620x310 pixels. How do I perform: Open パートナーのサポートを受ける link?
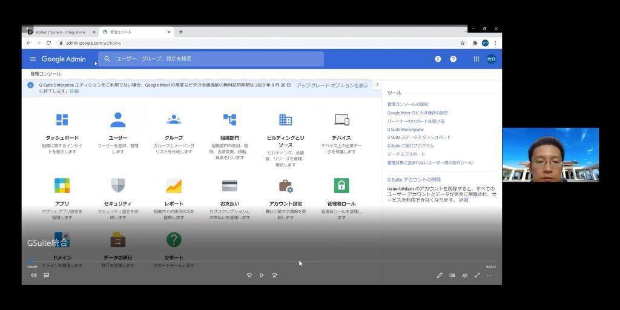point(415,121)
